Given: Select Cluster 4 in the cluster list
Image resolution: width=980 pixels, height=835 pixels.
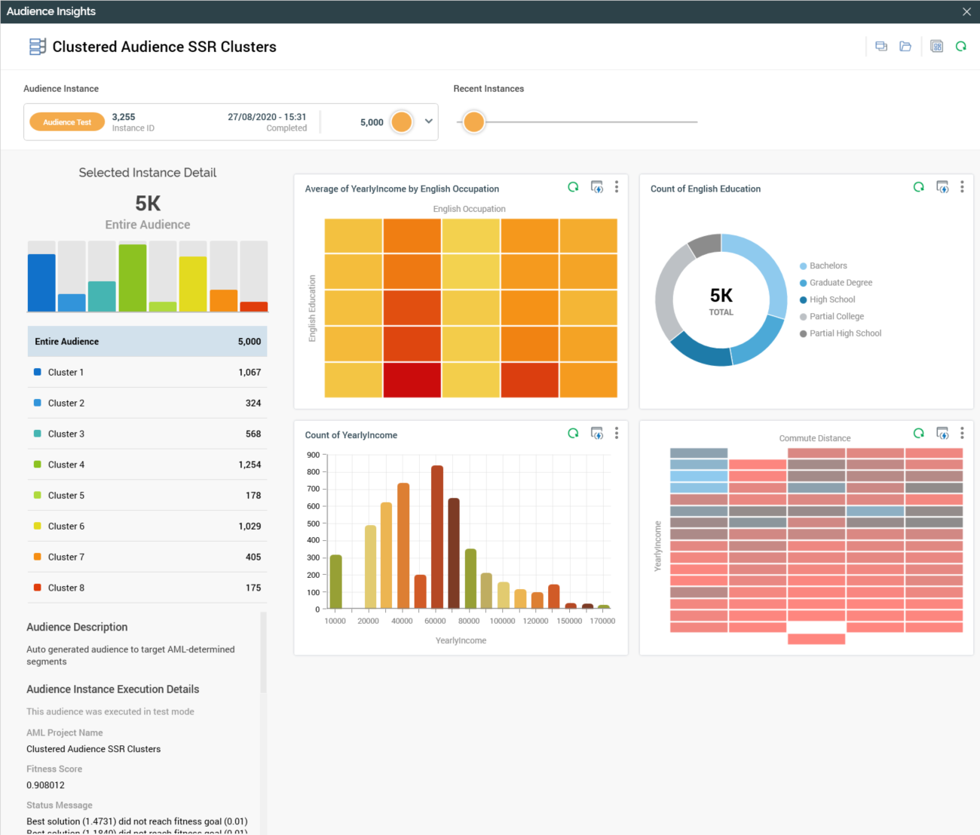Looking at the screenshot, I should [147, 465].
